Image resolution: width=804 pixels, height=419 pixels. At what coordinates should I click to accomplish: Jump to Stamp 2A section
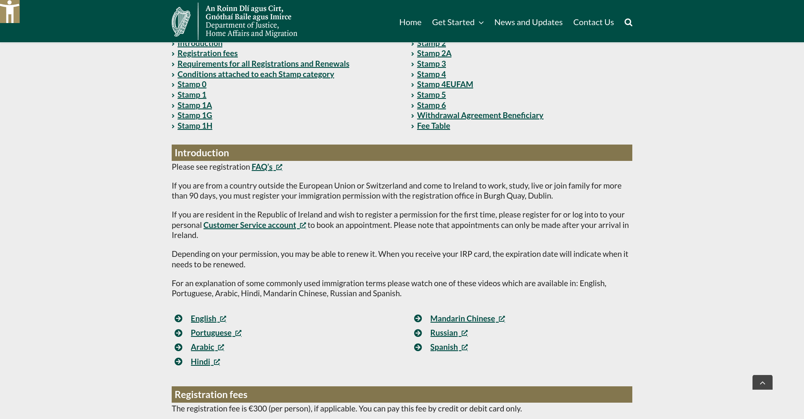434,53
